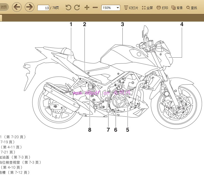The height and width of the screenshot is (184, 204).
Task: Click callout number 8 below the motorcycle
Action: [x=90, y=130]
